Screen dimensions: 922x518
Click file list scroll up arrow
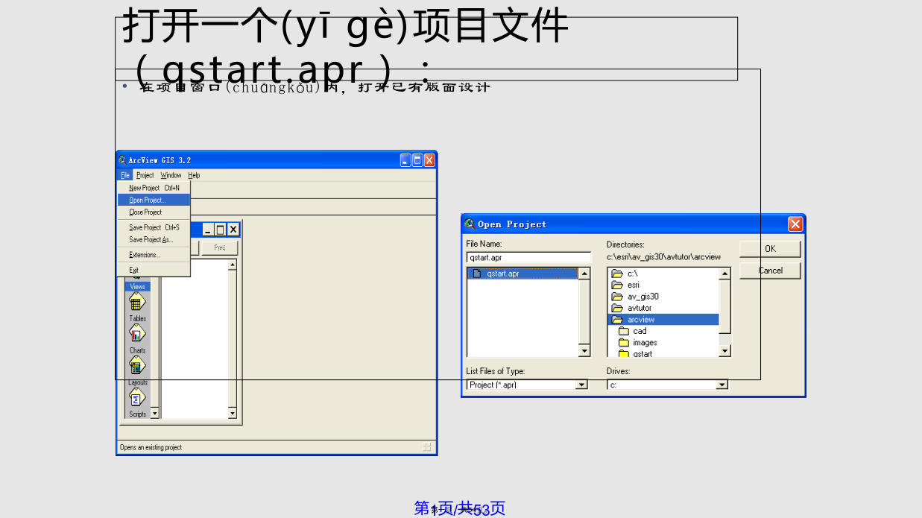pos(584,274)
